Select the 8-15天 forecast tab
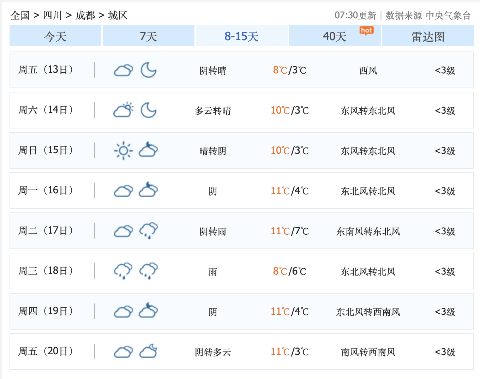 click(242, 36)
